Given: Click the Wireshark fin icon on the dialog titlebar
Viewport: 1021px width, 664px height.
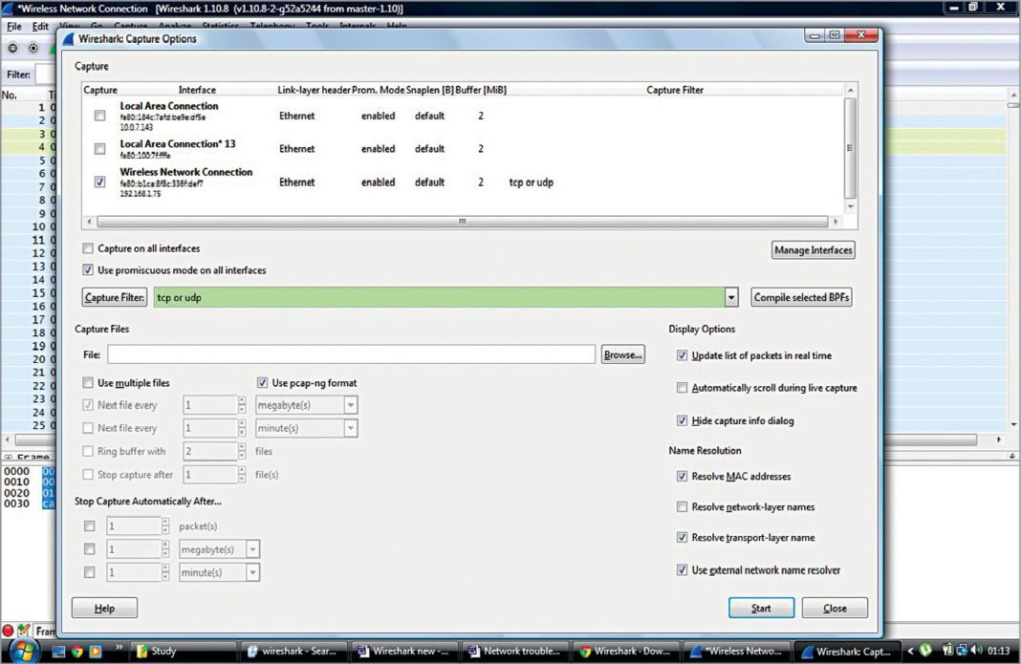Looking at the screenshot, I should click(69, 39).
